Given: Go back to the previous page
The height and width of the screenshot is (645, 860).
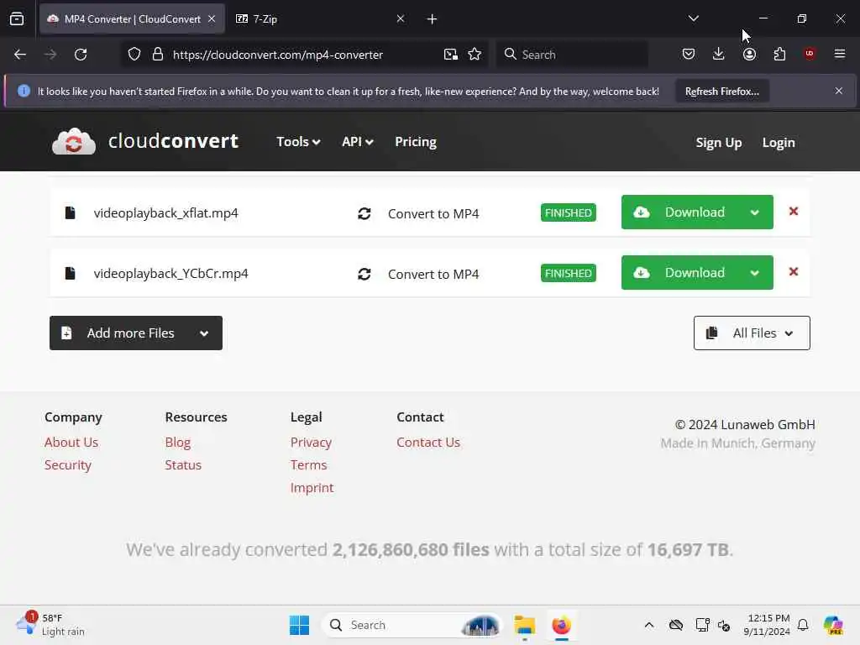Looking at the screenshot, I should 20,55.
